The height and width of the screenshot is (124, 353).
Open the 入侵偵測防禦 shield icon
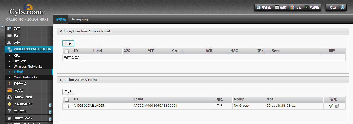click(10, 104)
